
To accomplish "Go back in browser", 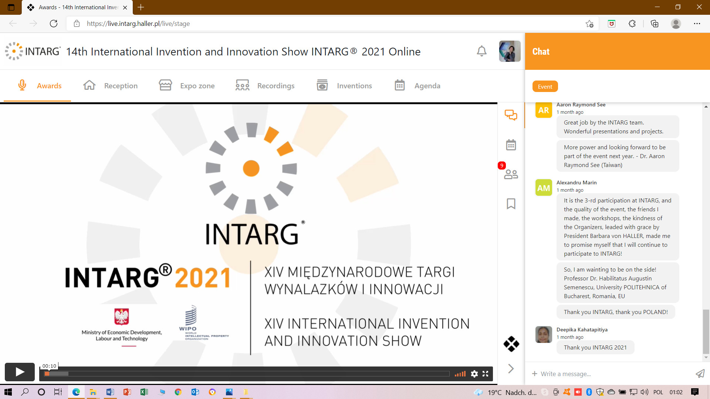I will (x=13, y=24).
